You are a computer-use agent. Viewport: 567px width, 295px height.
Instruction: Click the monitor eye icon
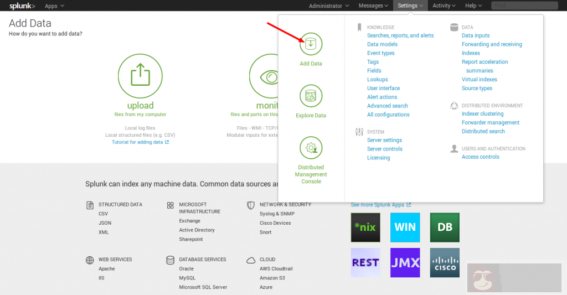[x=264, y=76]
